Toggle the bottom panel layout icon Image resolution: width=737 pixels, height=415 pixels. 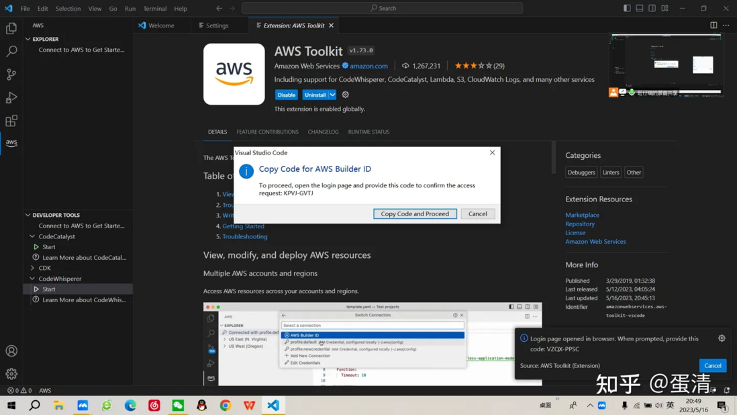click(640, 8)
